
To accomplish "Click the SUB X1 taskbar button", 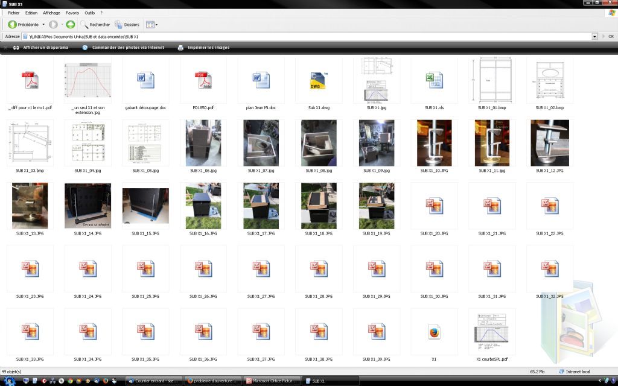I will (x=330, y=381).
